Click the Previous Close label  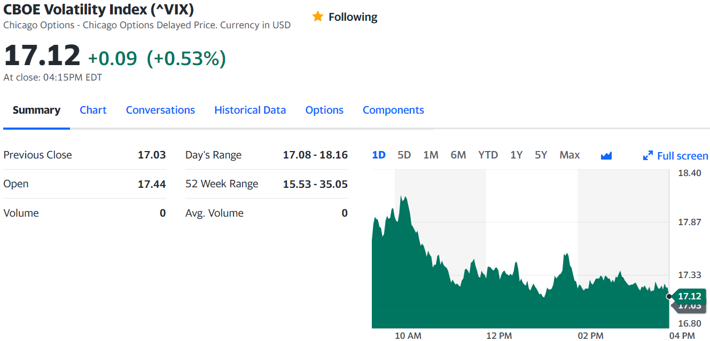pos(37,155)
